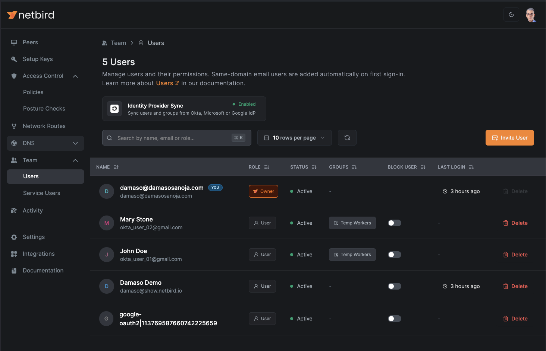
Task: Click the Activity sidebar icon
Action: coord(14,210)
